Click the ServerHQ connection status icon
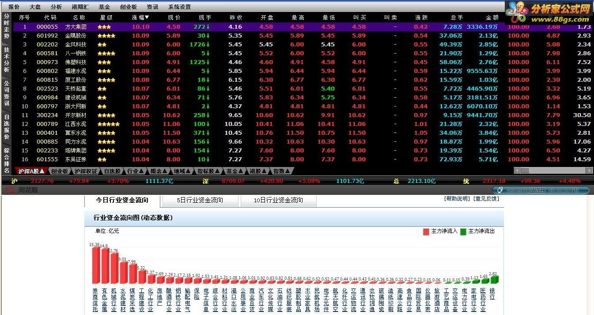Screen dimensions: 594x315 click(500, 190)
